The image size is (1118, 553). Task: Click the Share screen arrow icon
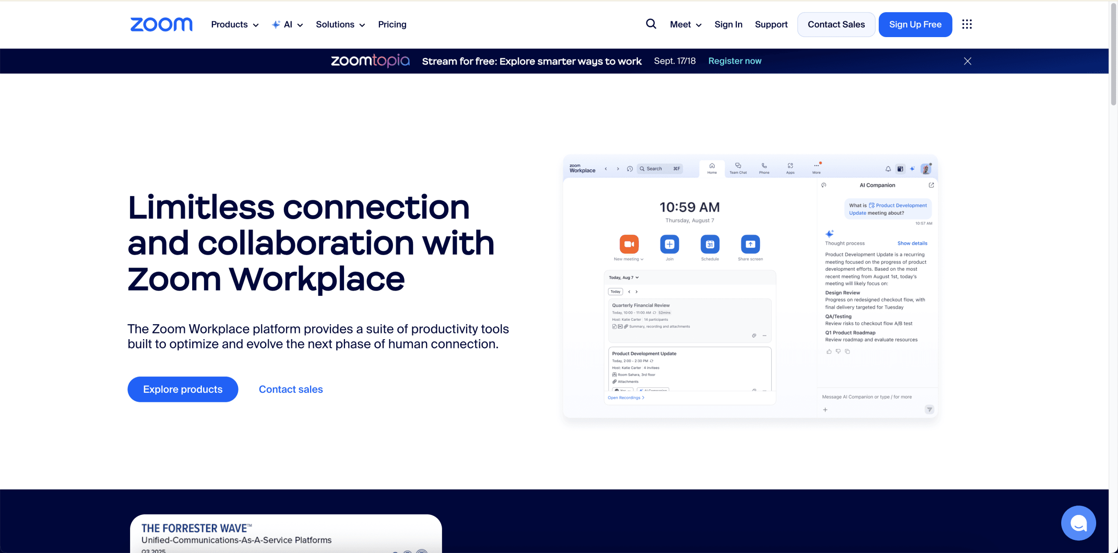pyautogui.click(x=750, y=244)
